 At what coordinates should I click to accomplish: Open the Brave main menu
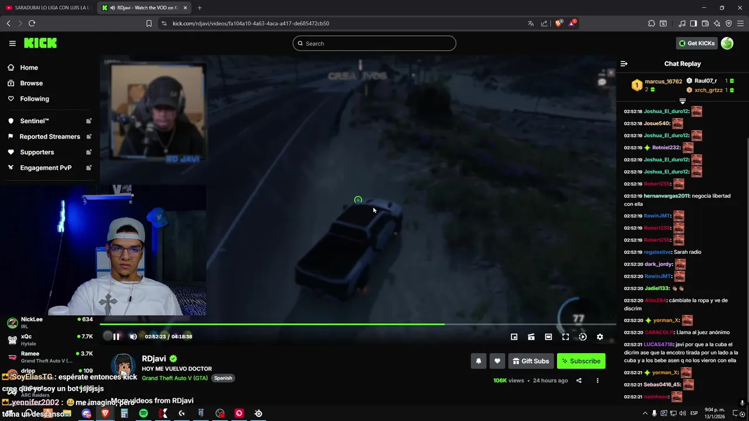[x=740, y=23]
